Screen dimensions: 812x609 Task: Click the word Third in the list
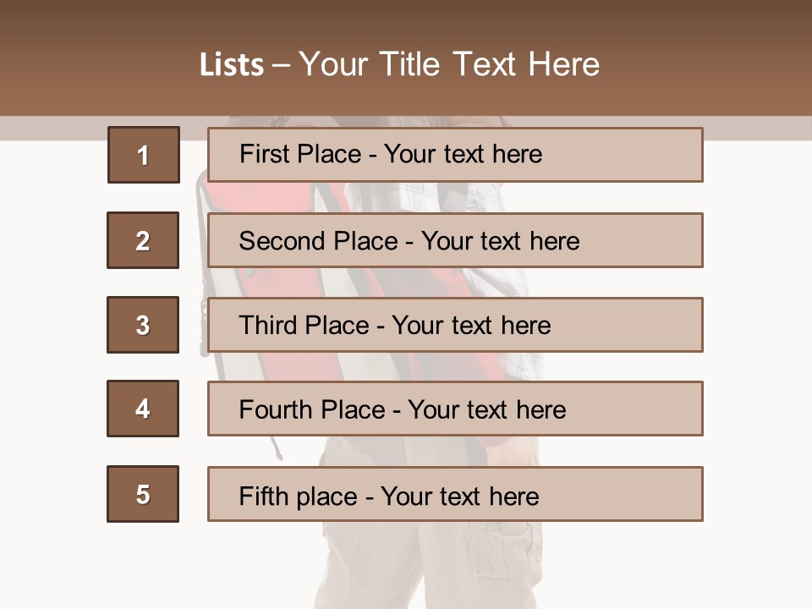[x=266, y=326]
